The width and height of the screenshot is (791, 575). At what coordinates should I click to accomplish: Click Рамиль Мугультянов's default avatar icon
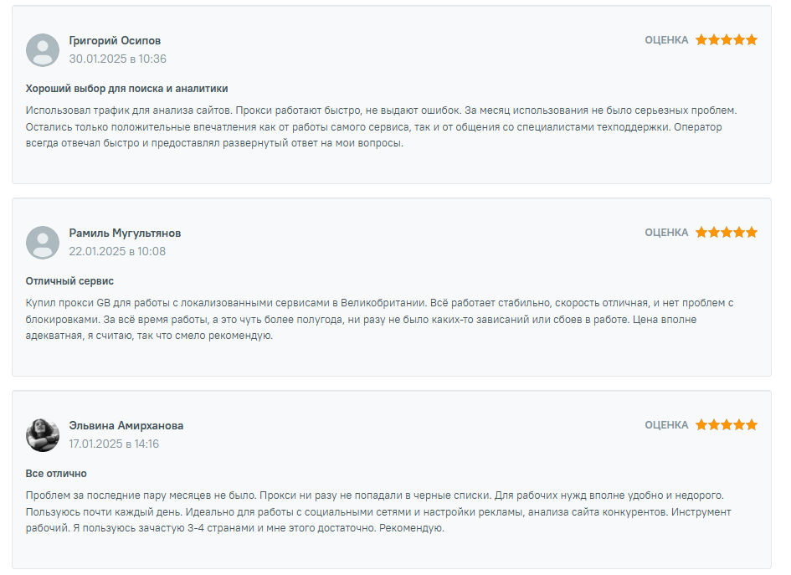click(x=43, y=243)
